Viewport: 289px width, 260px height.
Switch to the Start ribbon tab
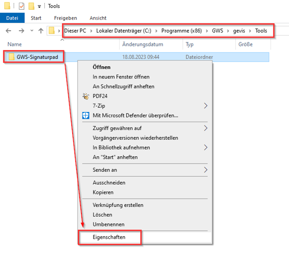(36, 18)
